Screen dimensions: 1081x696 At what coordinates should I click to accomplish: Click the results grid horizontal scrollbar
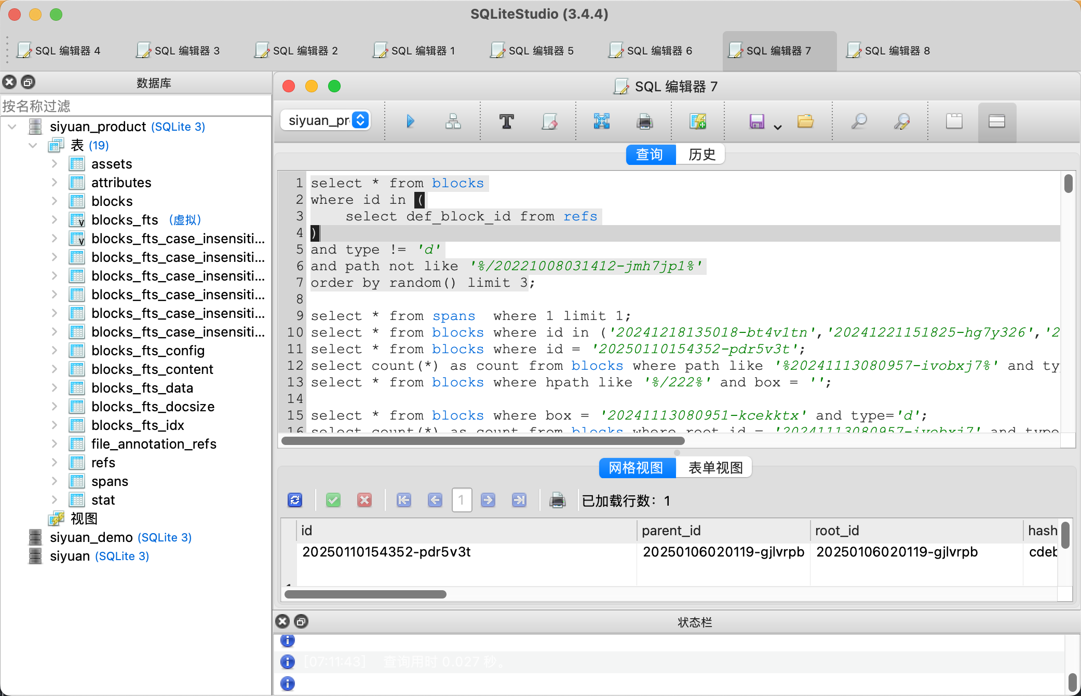click(366, 594)
